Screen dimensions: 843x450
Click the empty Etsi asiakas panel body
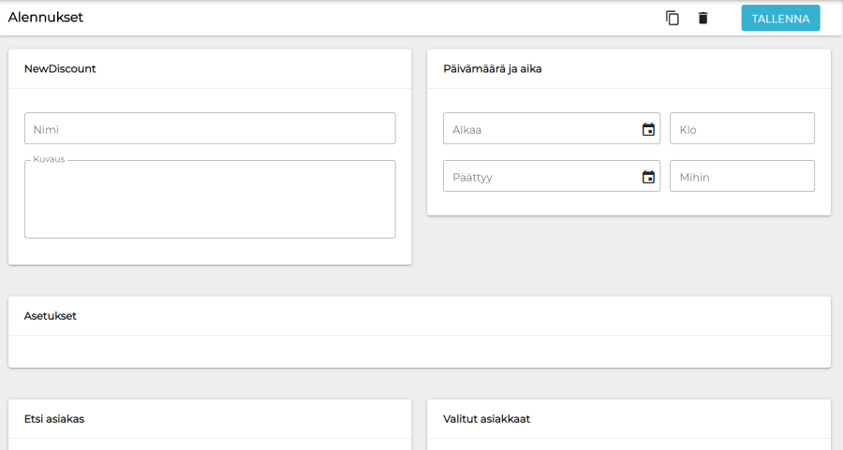click(x=210, y=444)
